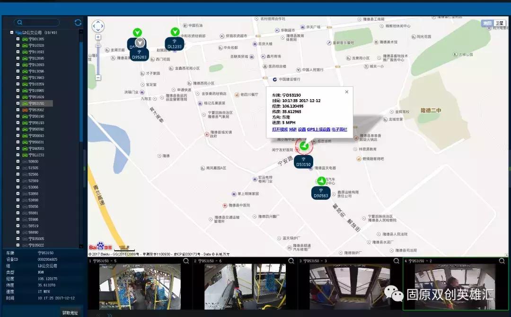Click the refresh icon above the vehicle list
This screenshot has height=317, width=511.
point(78,22)
